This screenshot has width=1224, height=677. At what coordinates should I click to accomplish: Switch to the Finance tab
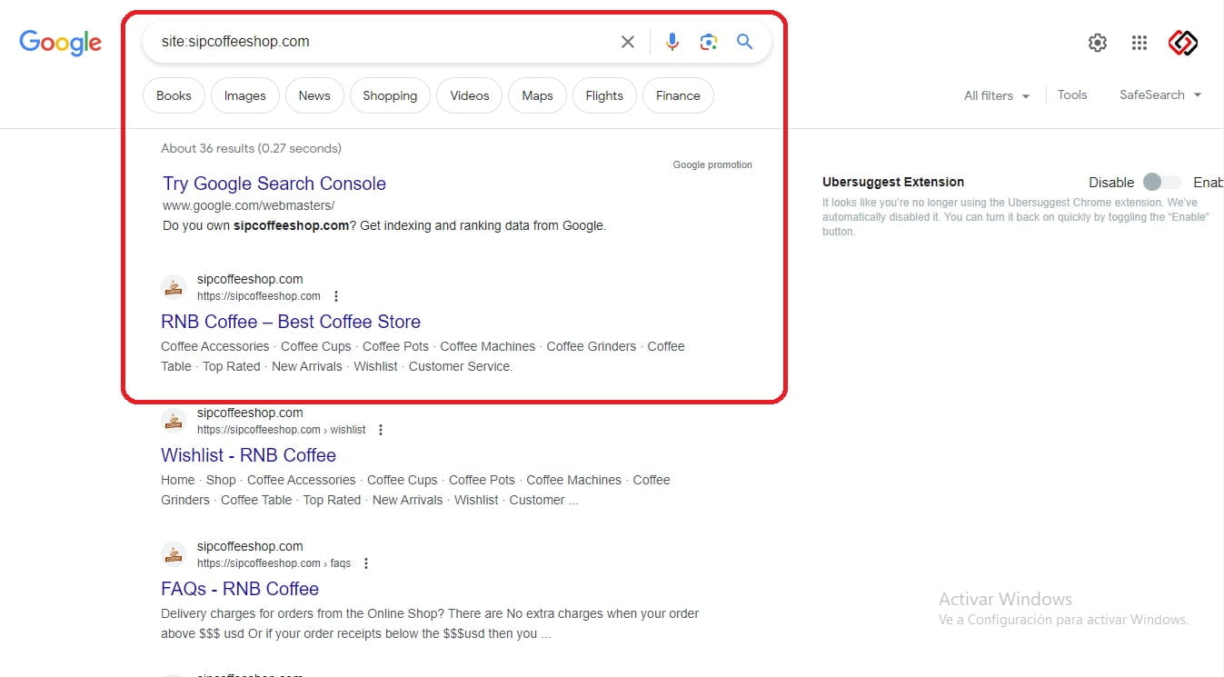click(x=678, y=95)
